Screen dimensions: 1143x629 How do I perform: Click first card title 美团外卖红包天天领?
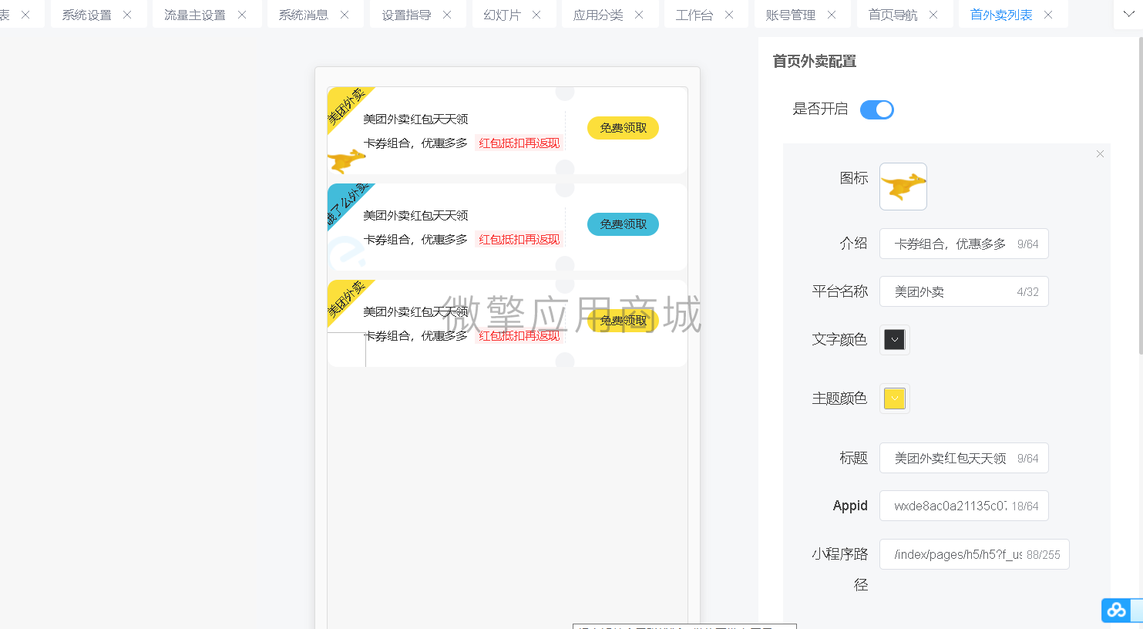click(415, 119)
